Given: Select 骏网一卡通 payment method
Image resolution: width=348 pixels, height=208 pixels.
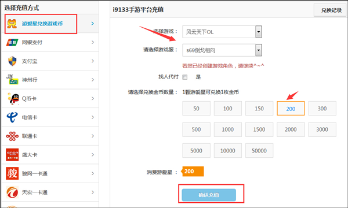Looking at the screenshot, I should click(x=50, y=173).
